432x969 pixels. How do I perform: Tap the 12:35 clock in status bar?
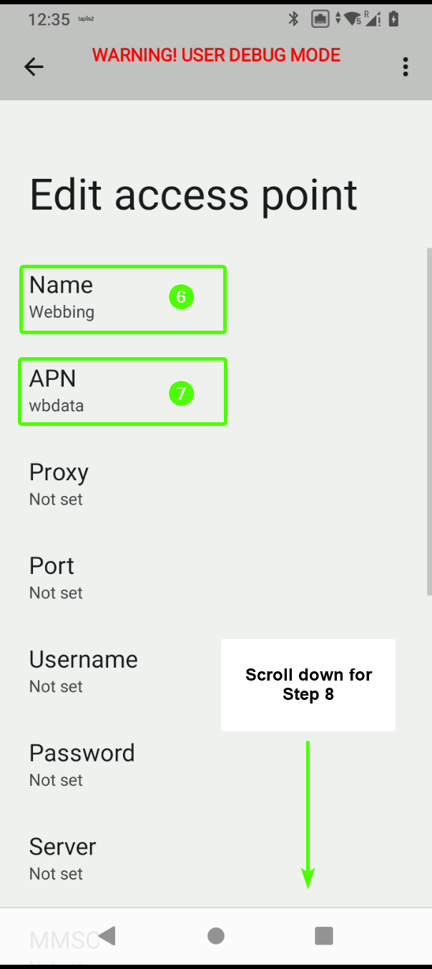point(49,20)
